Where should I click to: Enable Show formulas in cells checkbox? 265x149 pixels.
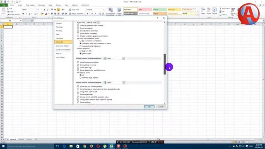(x=78, y=89)
